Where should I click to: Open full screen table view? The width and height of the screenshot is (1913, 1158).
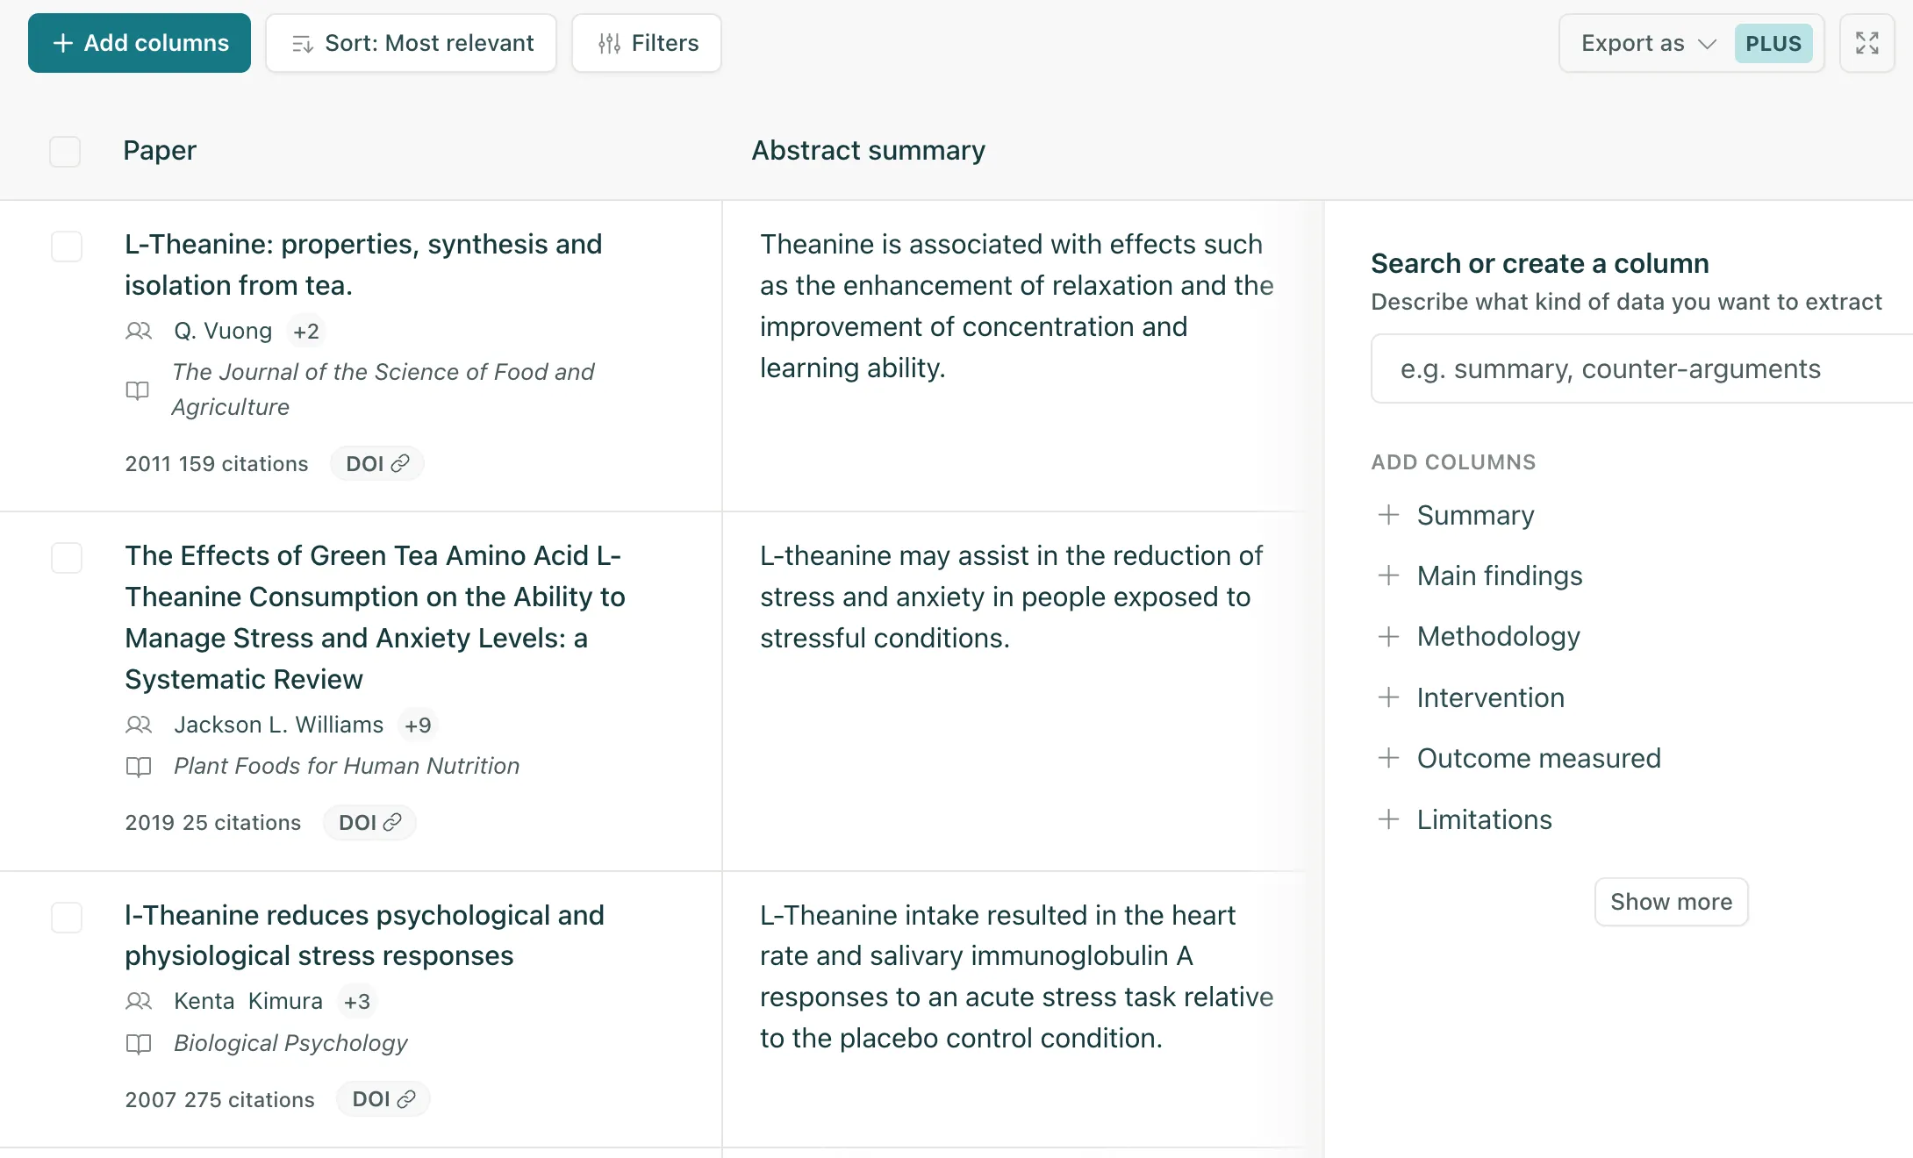(1867, 42)
